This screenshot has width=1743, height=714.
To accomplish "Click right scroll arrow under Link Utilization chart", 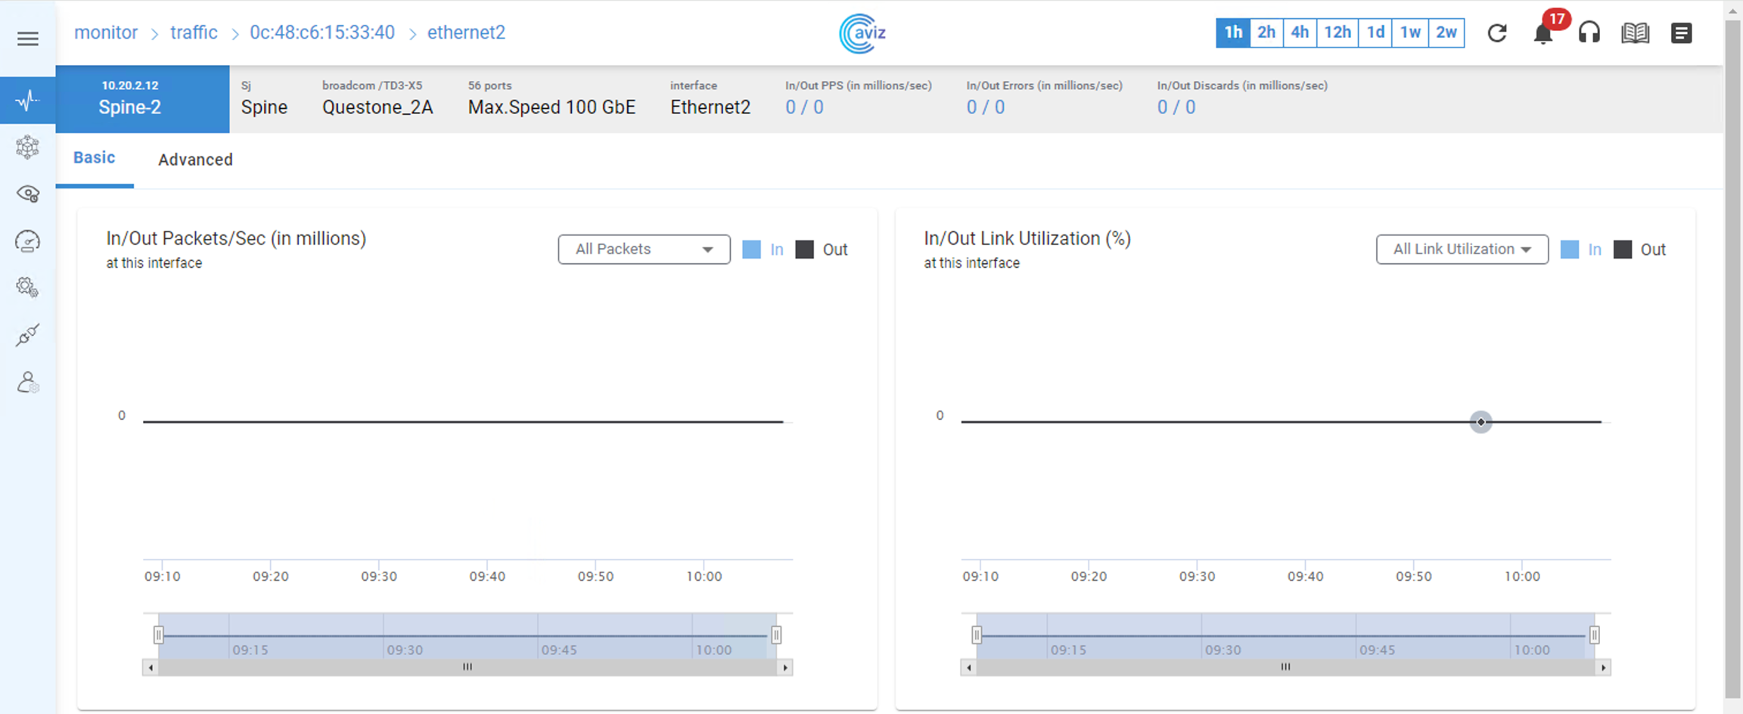I will (1603, 667).
